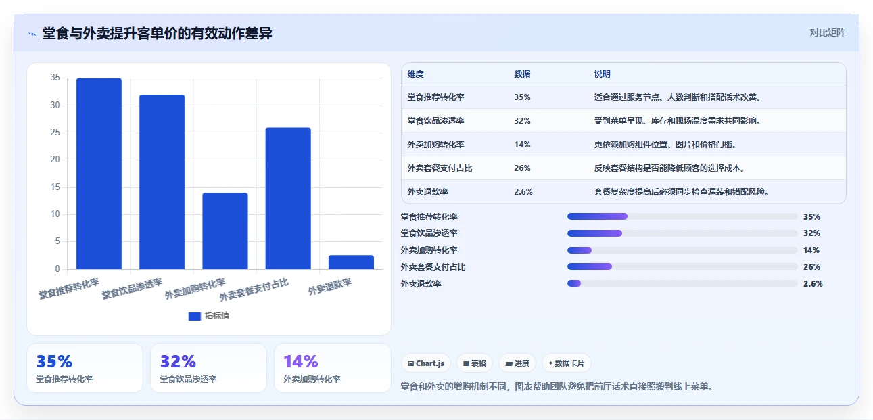Click the 35 y-axis tick label
This screenshot has height=420, width=873.
55,78
